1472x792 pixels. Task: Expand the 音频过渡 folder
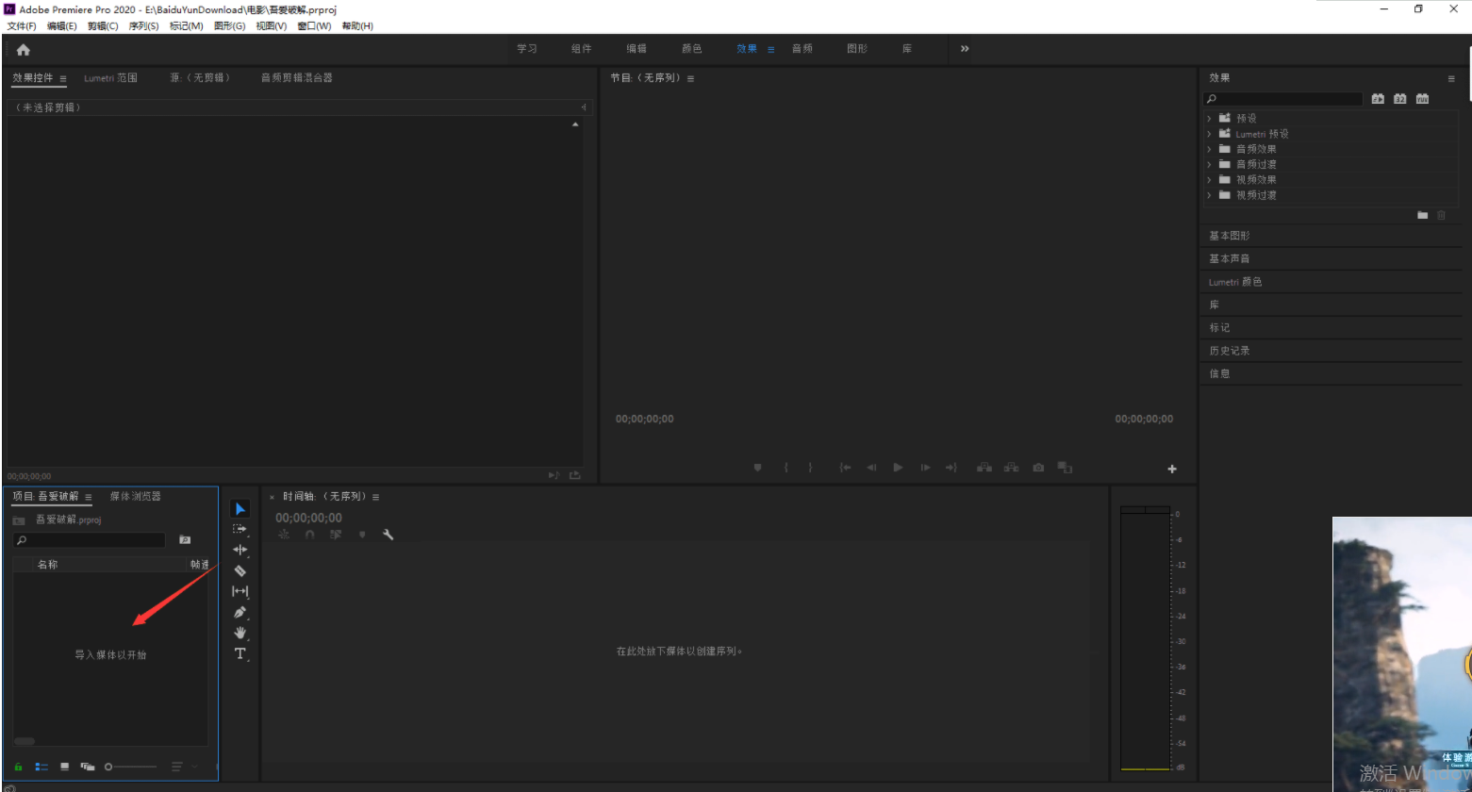(x=1210, y=164)
